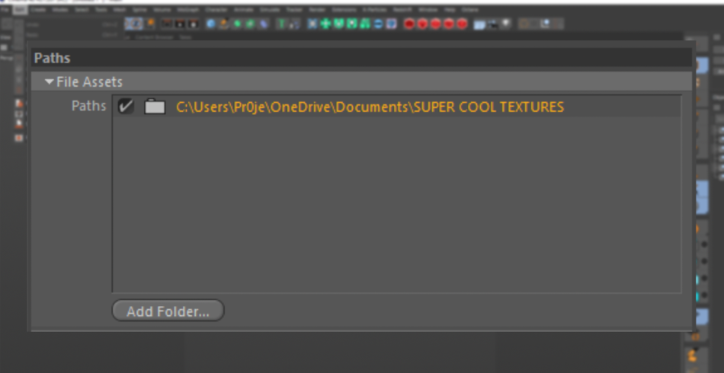The height and width of the screenshot is (373, 724).
Task: Open the Tracker menu
Action: [293, 9]
